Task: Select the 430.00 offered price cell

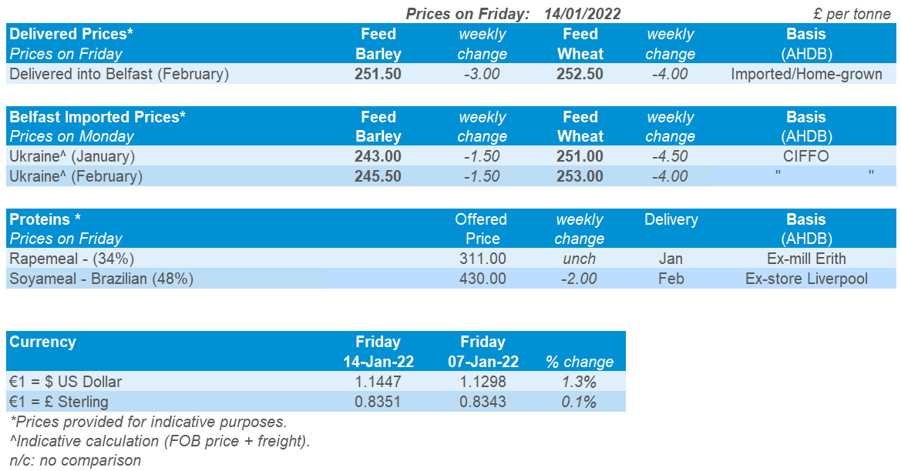Action: click(x=482, y=279)
